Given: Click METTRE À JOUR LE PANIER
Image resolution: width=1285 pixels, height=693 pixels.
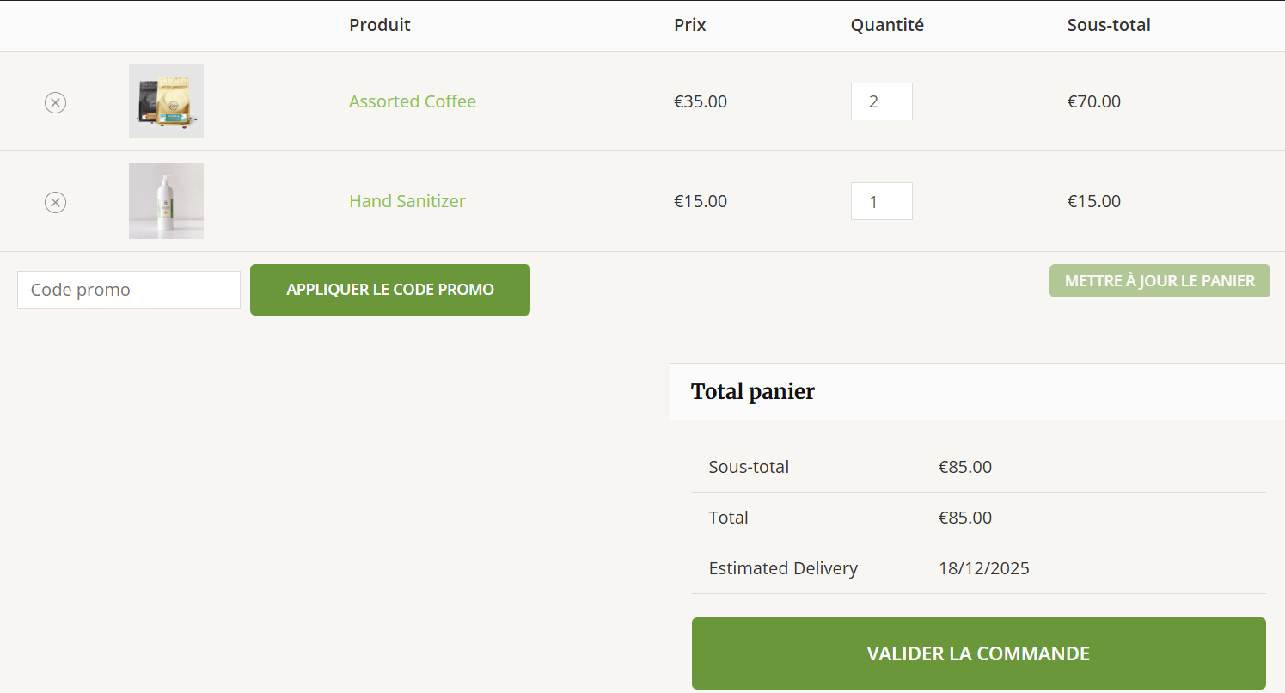Looking at the screenshot, I should (x=1160, y=280).
